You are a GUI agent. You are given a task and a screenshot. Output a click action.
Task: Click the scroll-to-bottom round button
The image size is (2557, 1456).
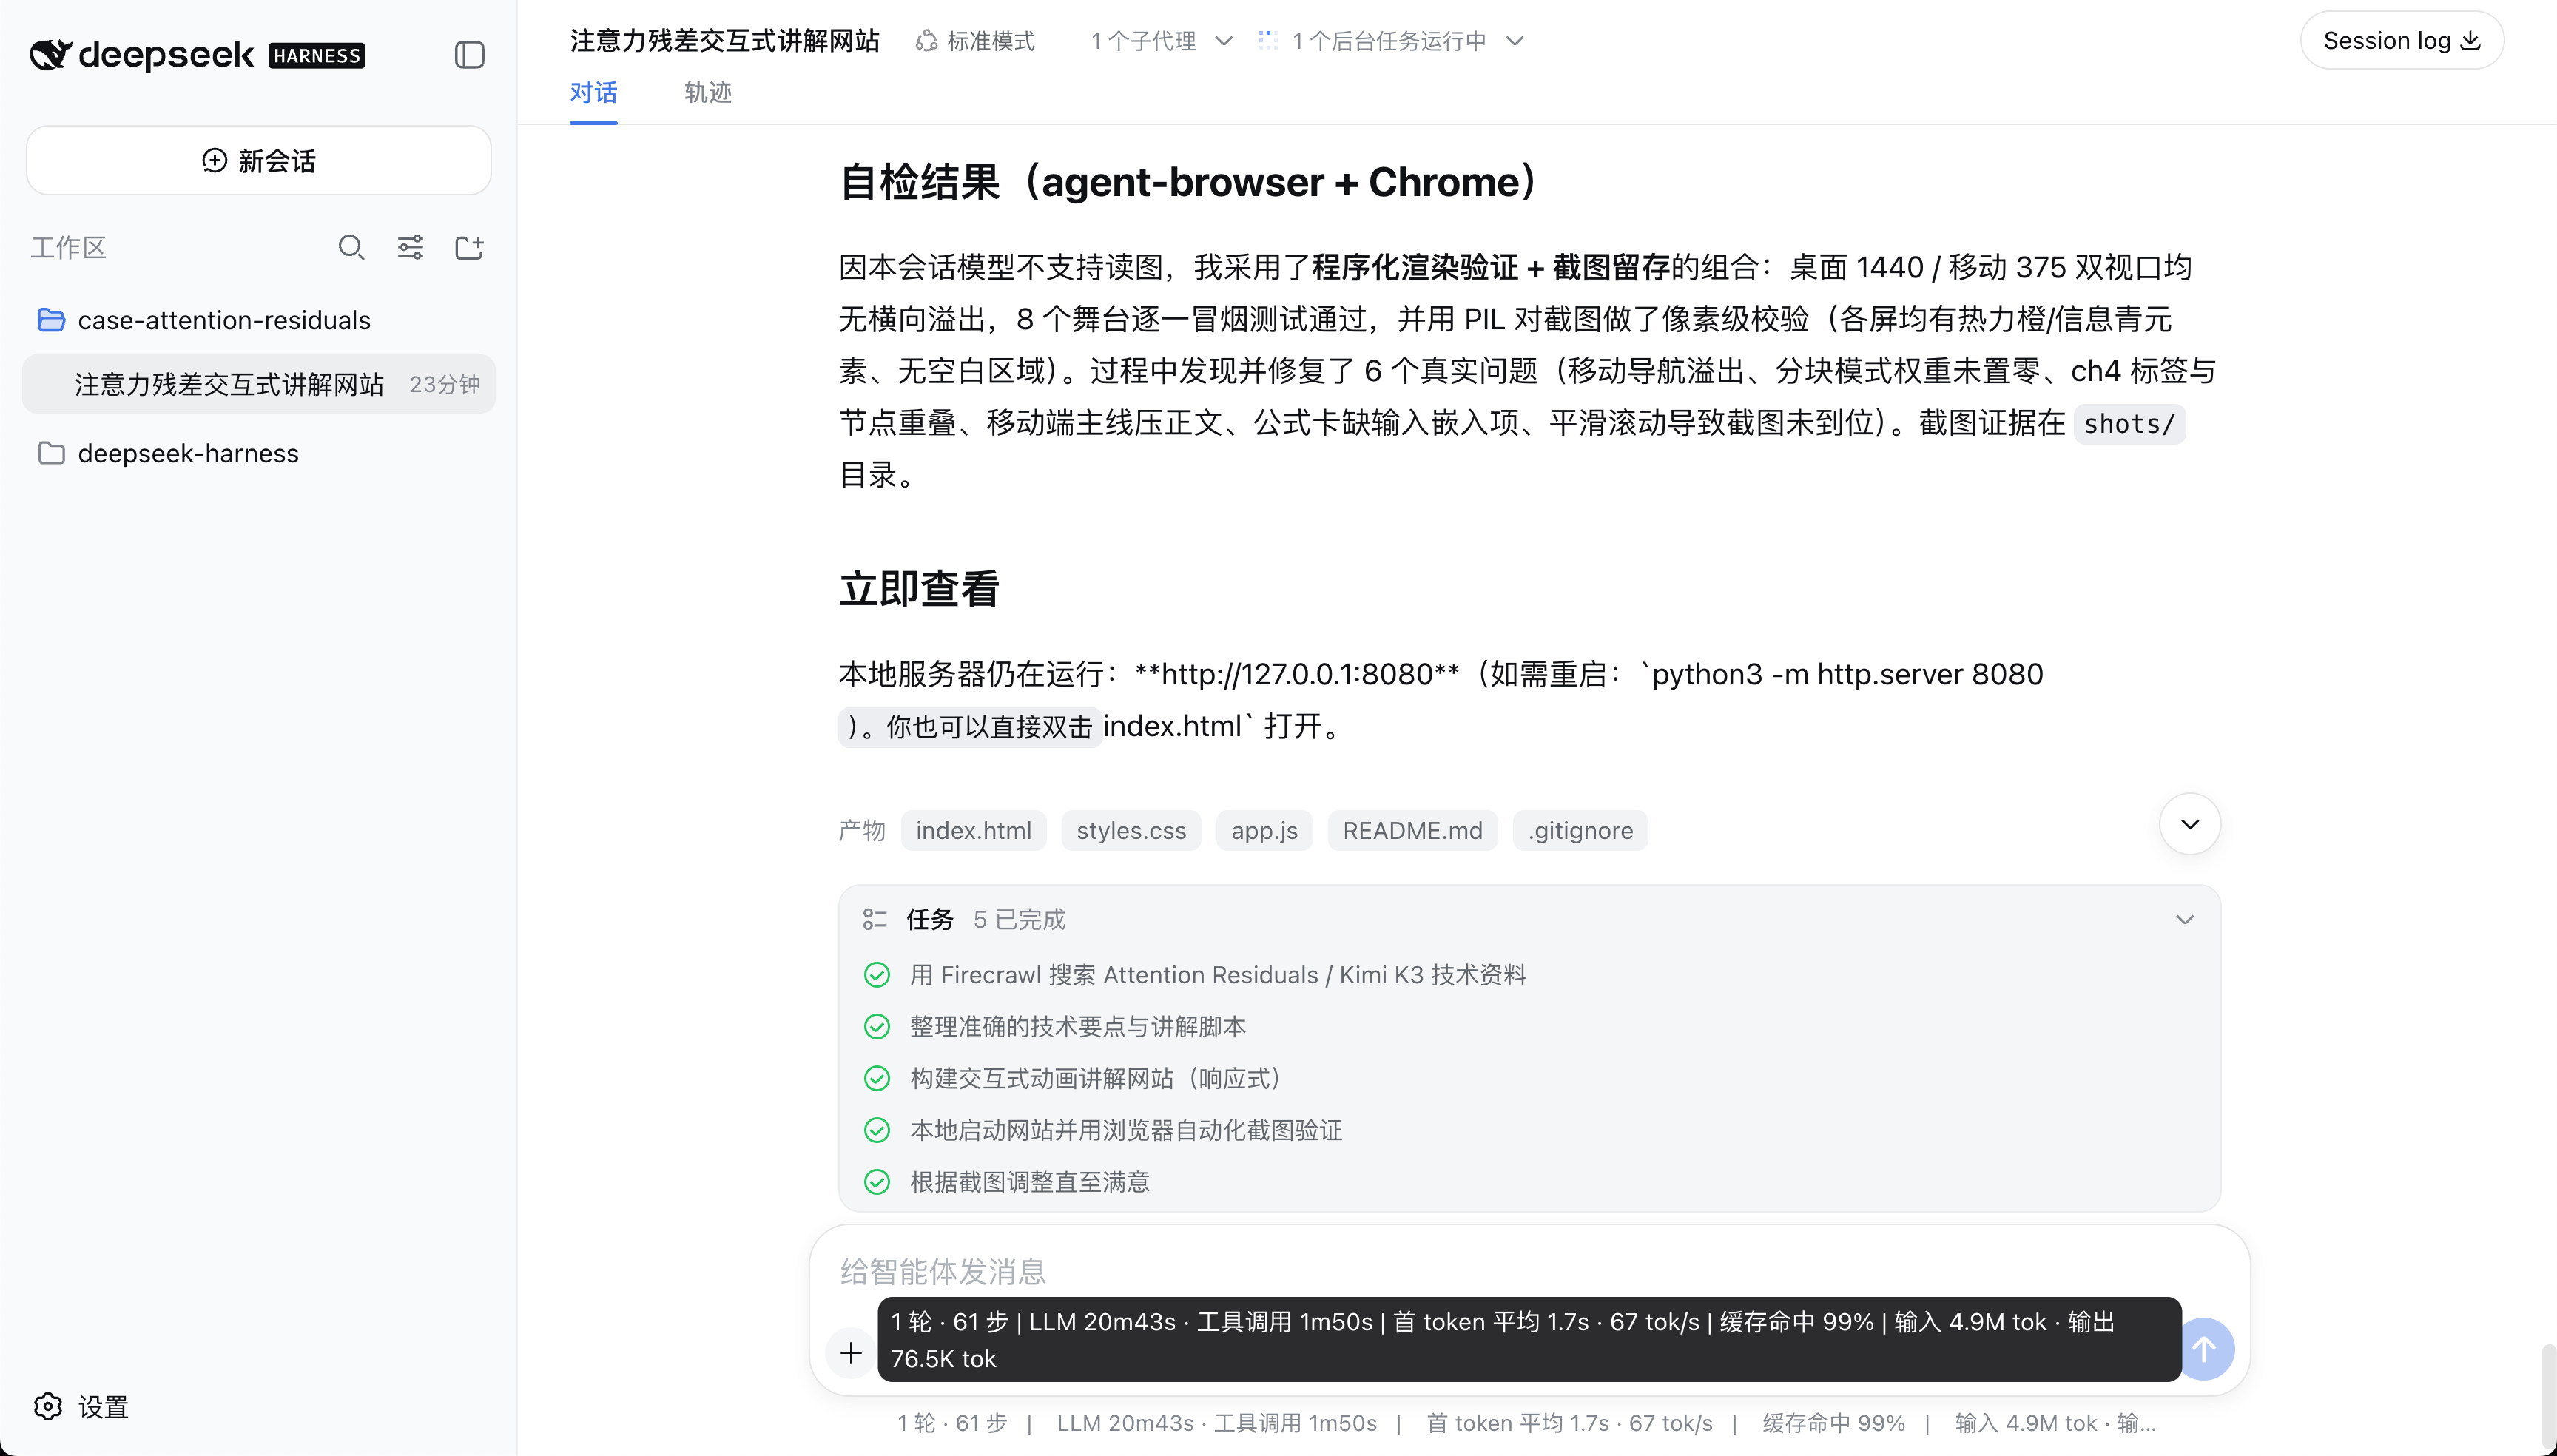pos(2190,824)
